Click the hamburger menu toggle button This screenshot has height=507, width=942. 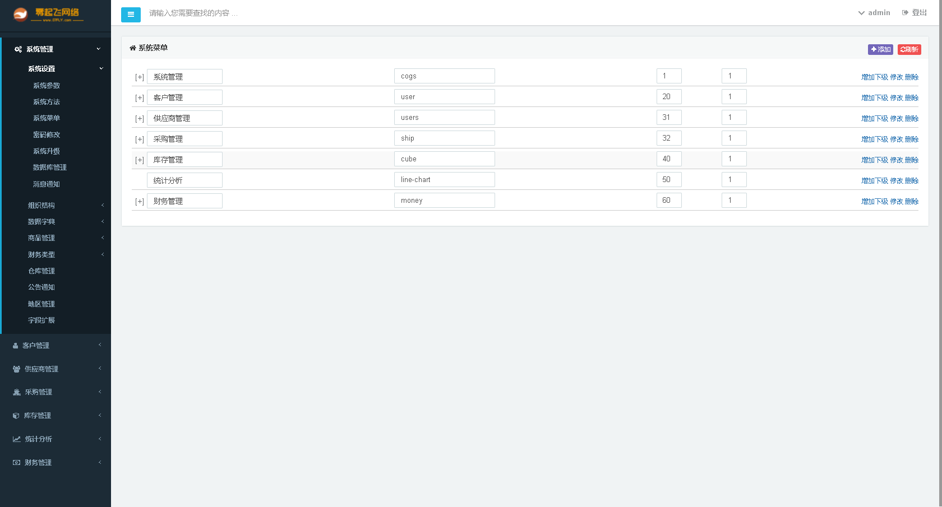(x=131, y=15)
